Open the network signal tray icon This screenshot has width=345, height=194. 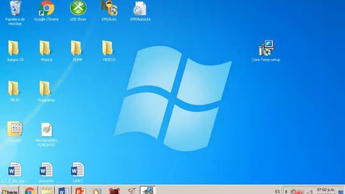point(310,192)
